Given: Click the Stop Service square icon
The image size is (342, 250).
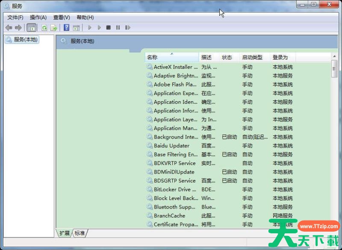Looking at the screenshot, I should click(109, 28).
